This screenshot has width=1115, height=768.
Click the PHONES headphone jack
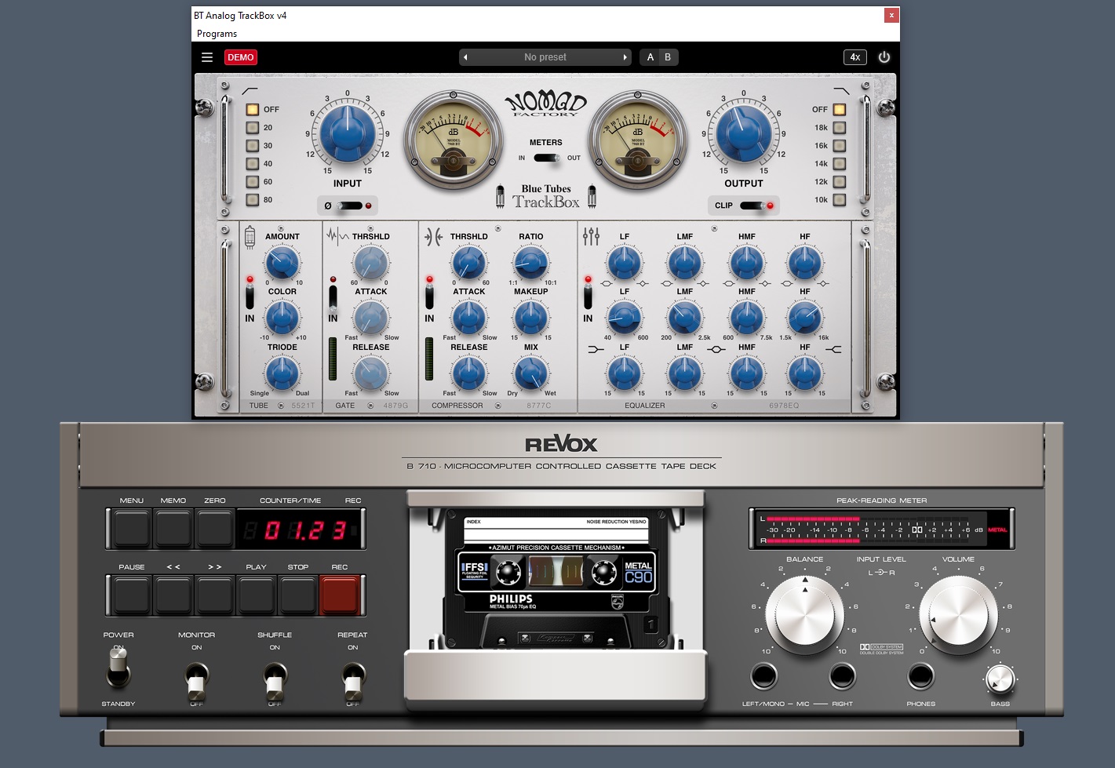pyautogui.click(x=920, y=675)
